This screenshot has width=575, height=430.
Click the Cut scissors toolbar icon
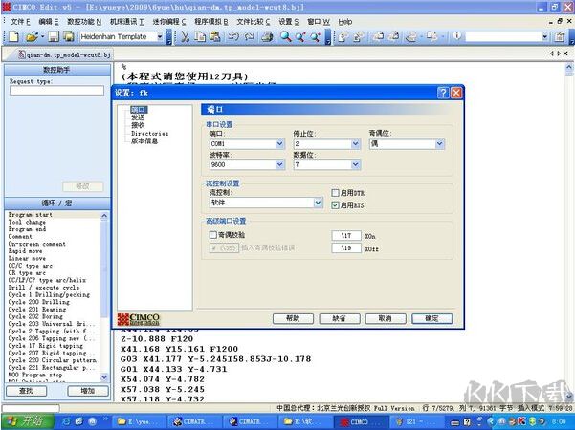point(184,36)
